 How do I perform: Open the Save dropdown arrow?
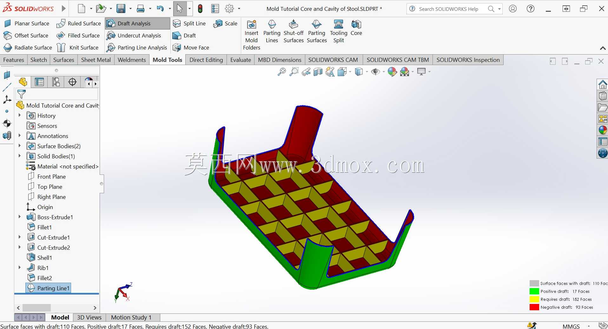pos(130,9)
